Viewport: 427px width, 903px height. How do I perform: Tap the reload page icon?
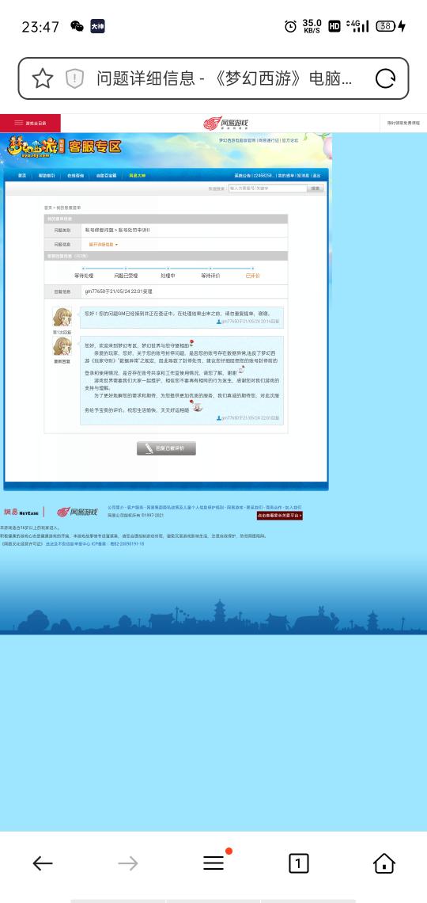[385, 78]
